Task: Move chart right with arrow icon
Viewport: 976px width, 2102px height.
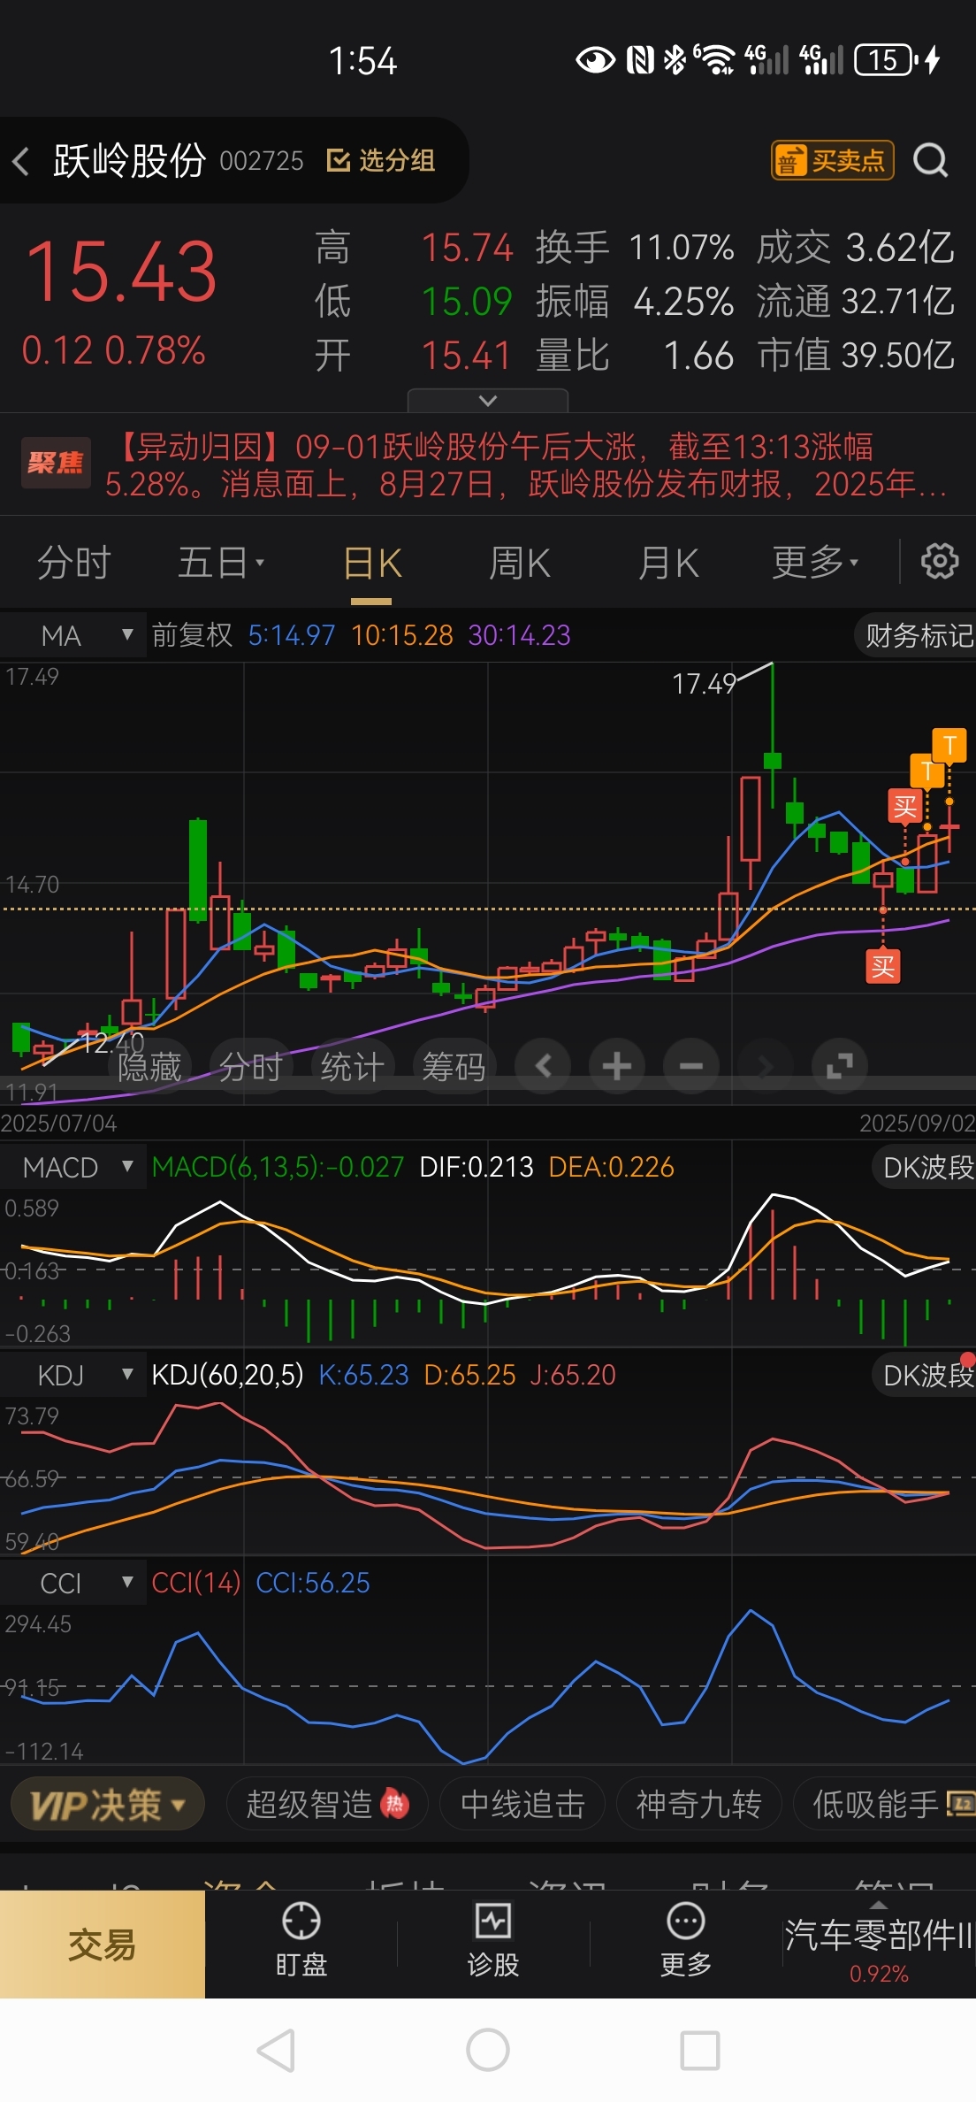Action: (766, 1066)
